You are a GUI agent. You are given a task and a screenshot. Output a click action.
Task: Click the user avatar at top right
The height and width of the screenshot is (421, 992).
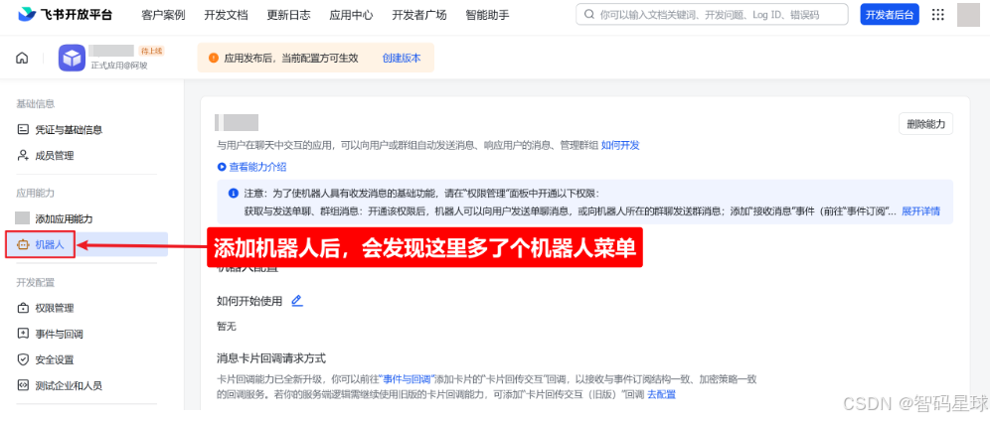(x=968, y=15)
